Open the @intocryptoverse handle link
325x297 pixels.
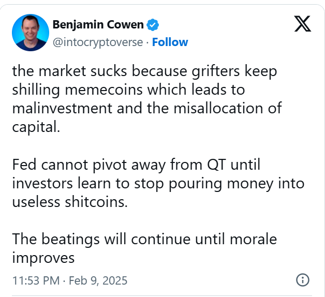click(97, 42)
